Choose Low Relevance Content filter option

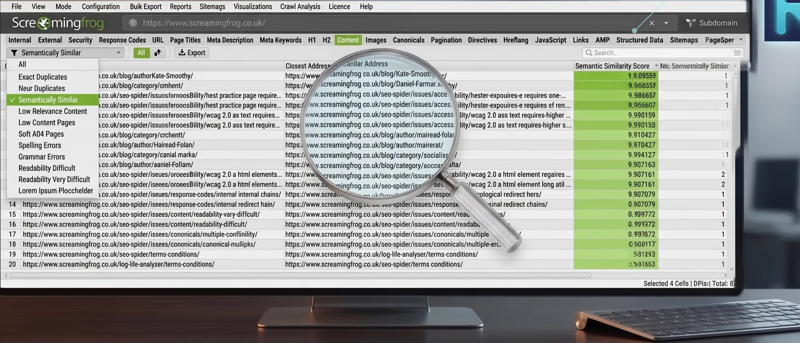click(x=53, y=111)
